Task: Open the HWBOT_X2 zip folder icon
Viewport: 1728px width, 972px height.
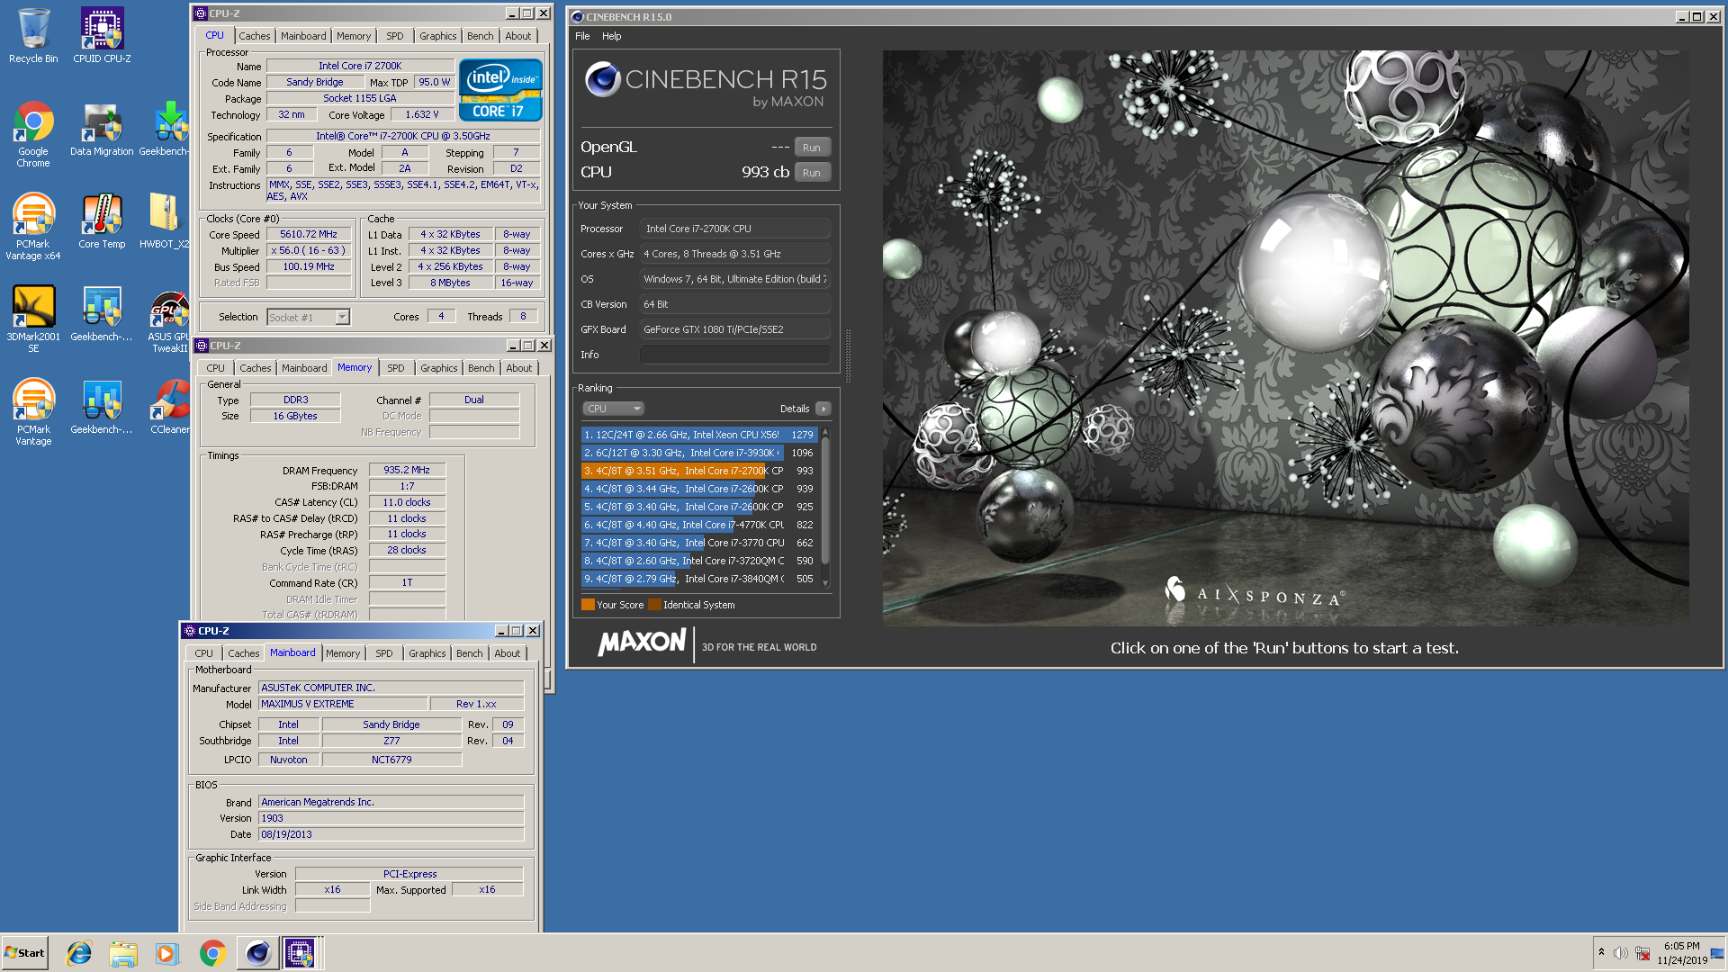Action: tap(164, 222)
